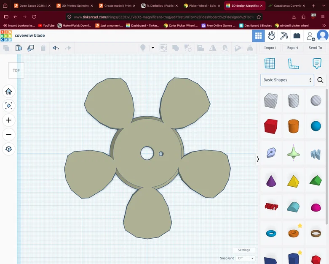Screen dimensions: 329x264
Task: Click the Group shapes icon
Action: [x=163, y=48]
